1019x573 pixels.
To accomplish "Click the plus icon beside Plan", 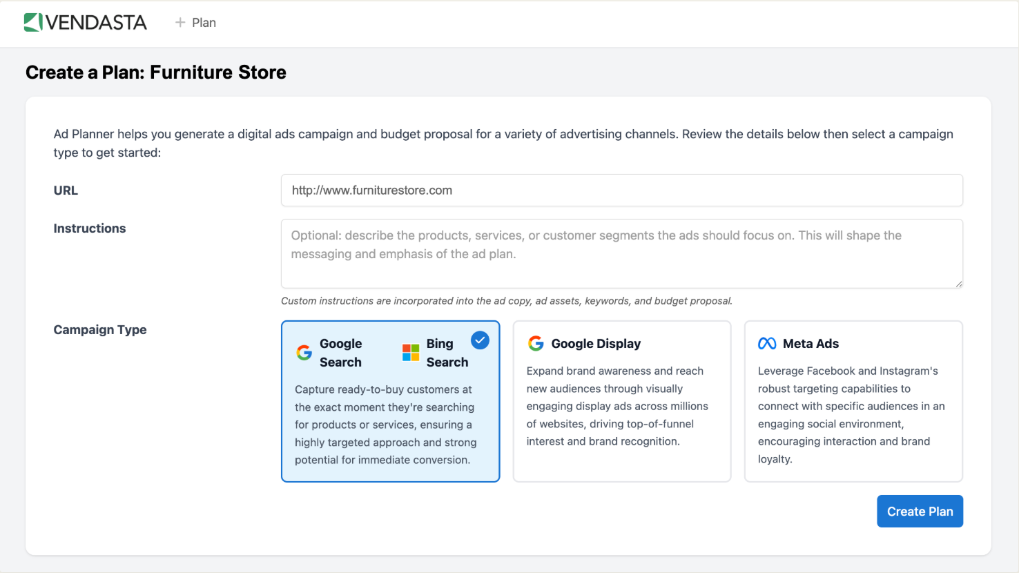I will pos(180,23).
